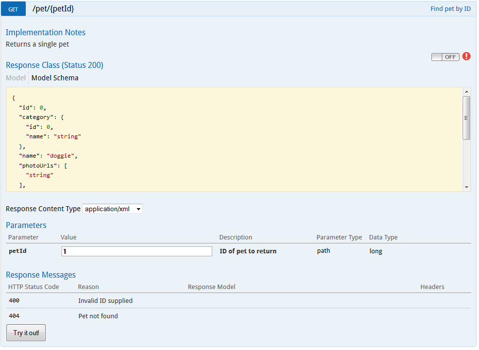The image size is (479, 350).
Task: Click the blue GET method badge
Action: pos(13,9)
